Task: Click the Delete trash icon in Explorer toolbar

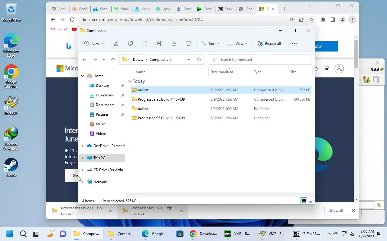Action: click(x=189, y=44)
